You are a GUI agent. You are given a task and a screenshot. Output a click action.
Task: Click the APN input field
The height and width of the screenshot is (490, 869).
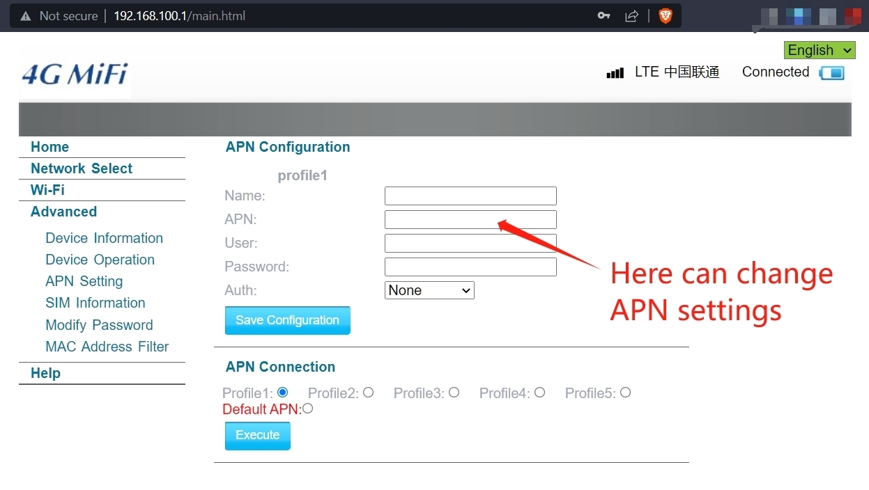[470, 219]
